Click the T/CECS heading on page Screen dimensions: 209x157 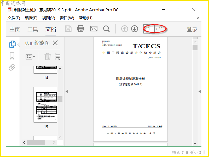pos(147,46)
